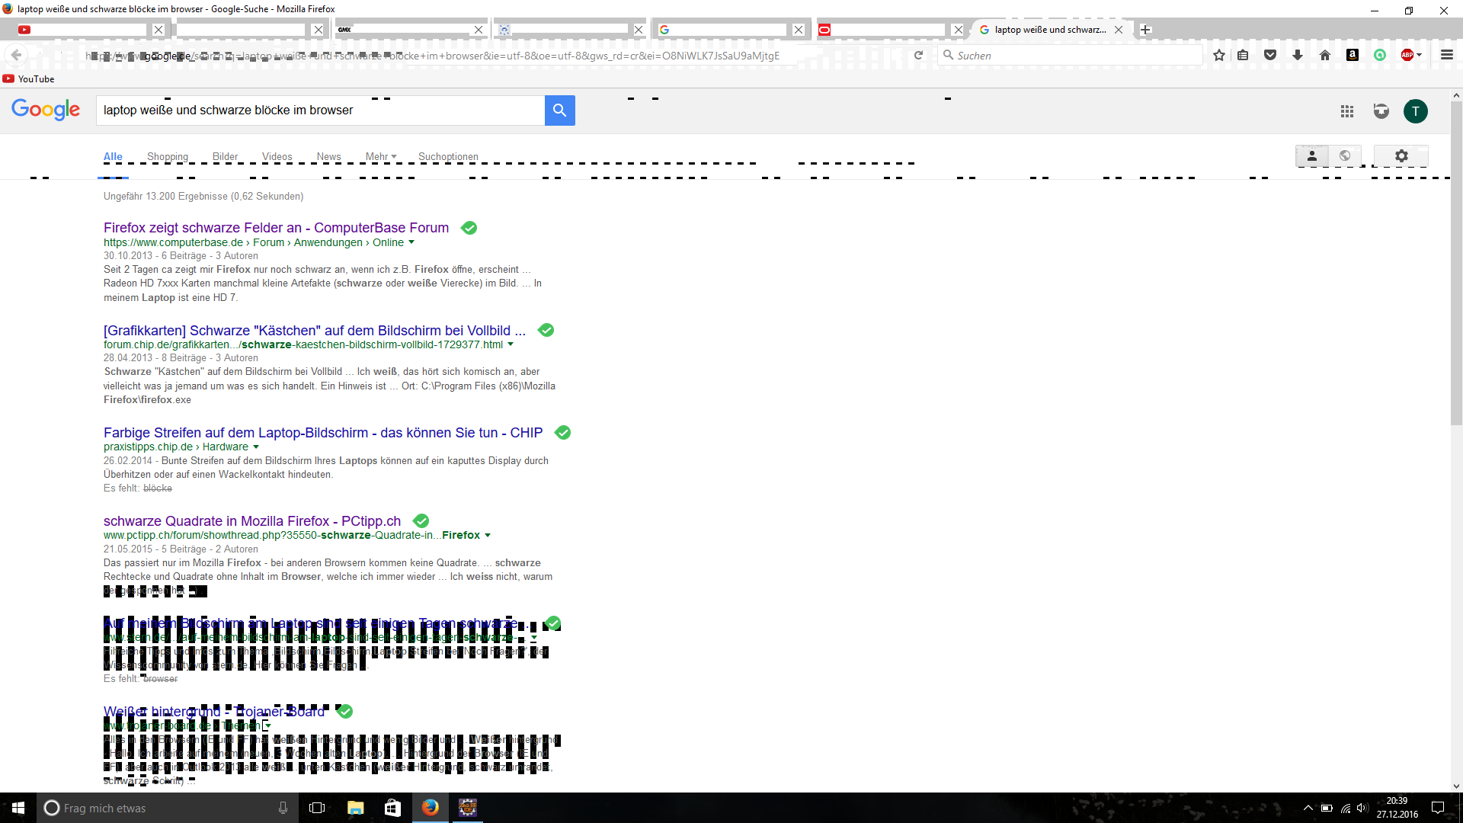This screenshot has width=1463, height=823.
Task: Open the Google apps grid
Action: [x=1347, y=111]
